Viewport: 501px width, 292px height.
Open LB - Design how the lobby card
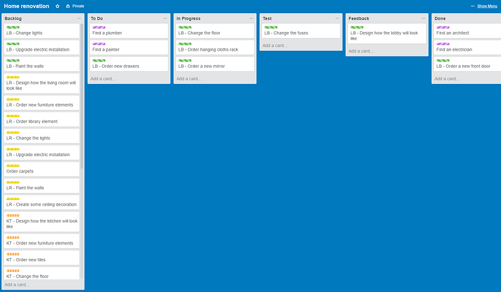click(386, 34)
